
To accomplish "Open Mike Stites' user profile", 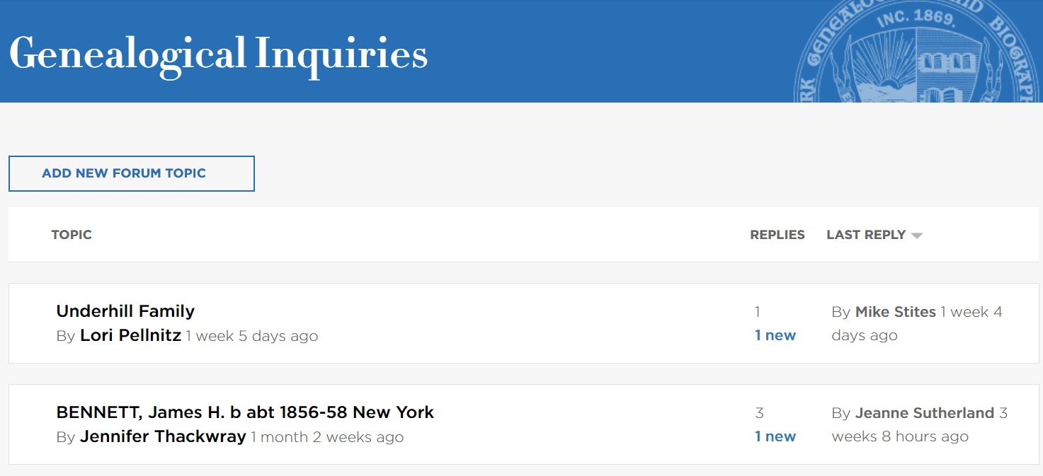I will point(895,312).
